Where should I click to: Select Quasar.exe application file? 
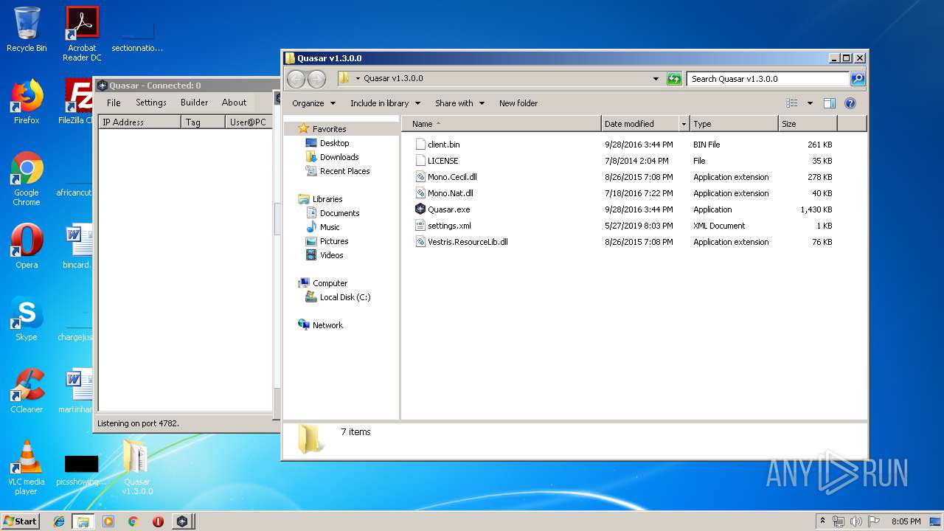tap(448, 209)
